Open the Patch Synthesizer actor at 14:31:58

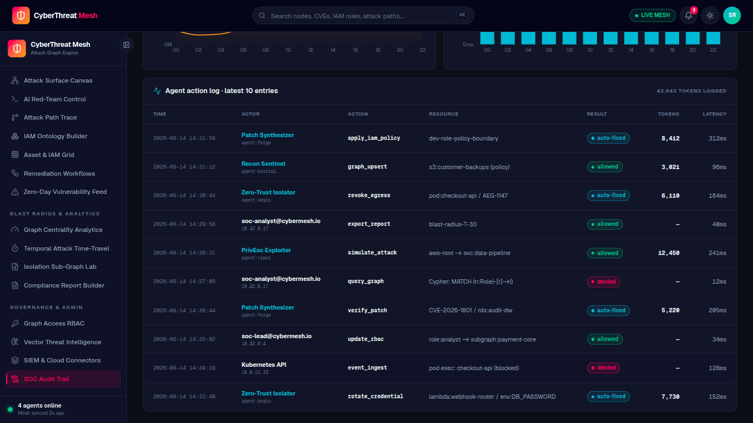click(x=268, y=135)
